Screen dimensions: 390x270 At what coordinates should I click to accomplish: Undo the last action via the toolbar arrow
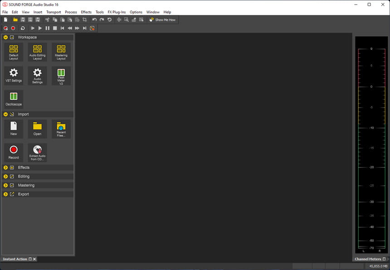(94, 19)
